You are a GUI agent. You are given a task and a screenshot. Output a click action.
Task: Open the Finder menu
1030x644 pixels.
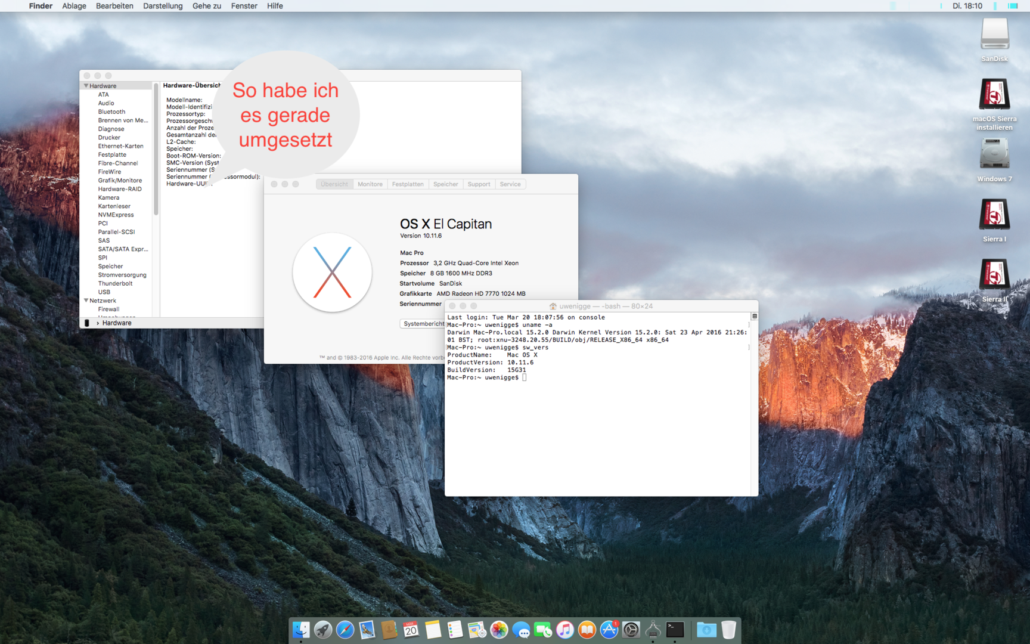tap(41, 6)
